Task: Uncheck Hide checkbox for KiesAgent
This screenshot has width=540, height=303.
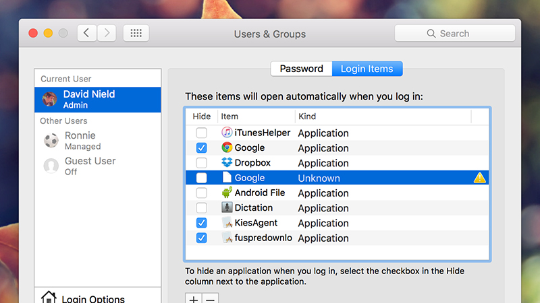Action: click(x=201, y=223)
